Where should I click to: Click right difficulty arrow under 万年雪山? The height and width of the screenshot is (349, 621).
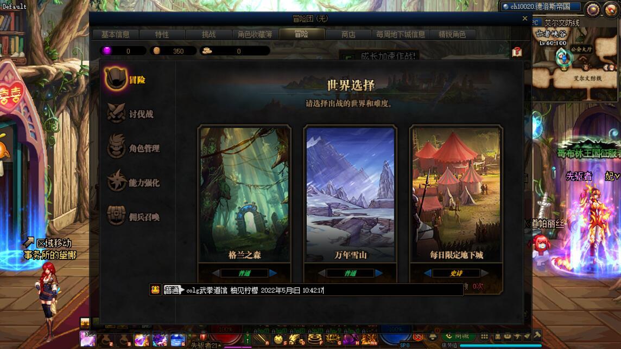[379, 273]
